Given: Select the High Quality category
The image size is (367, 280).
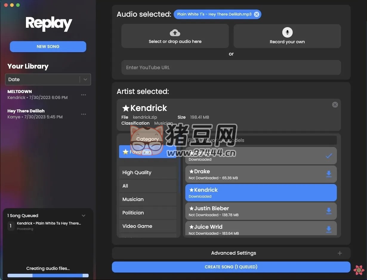Looking at the screenshot, I should (x=148, y=173).
